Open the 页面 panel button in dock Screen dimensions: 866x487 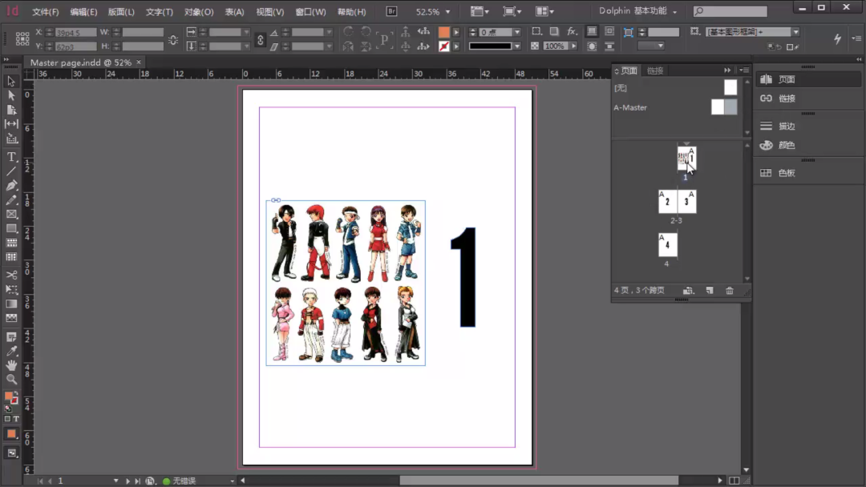[x=808, y=79]
